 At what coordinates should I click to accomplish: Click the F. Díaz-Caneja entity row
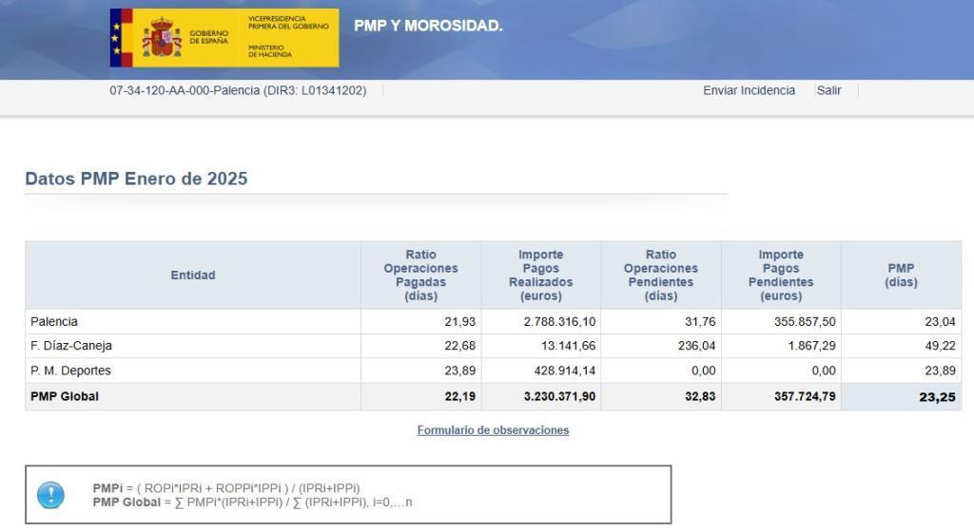pos(71,346)
